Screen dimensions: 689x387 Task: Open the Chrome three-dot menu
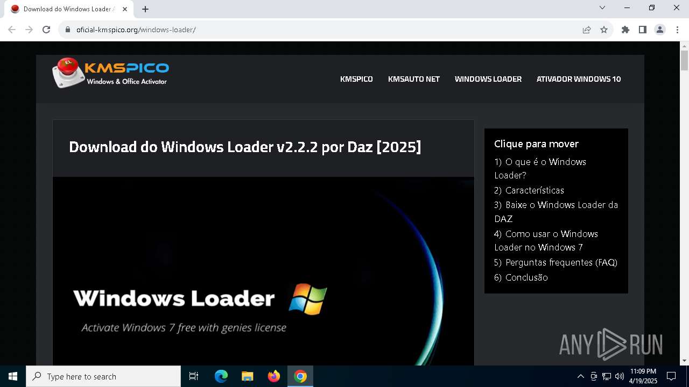click(x=677, y=30)
